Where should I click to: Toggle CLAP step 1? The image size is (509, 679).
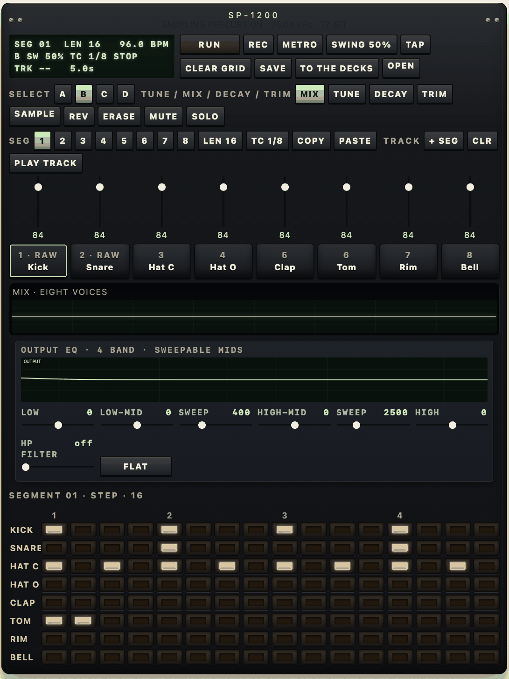(x=54, y=602)
